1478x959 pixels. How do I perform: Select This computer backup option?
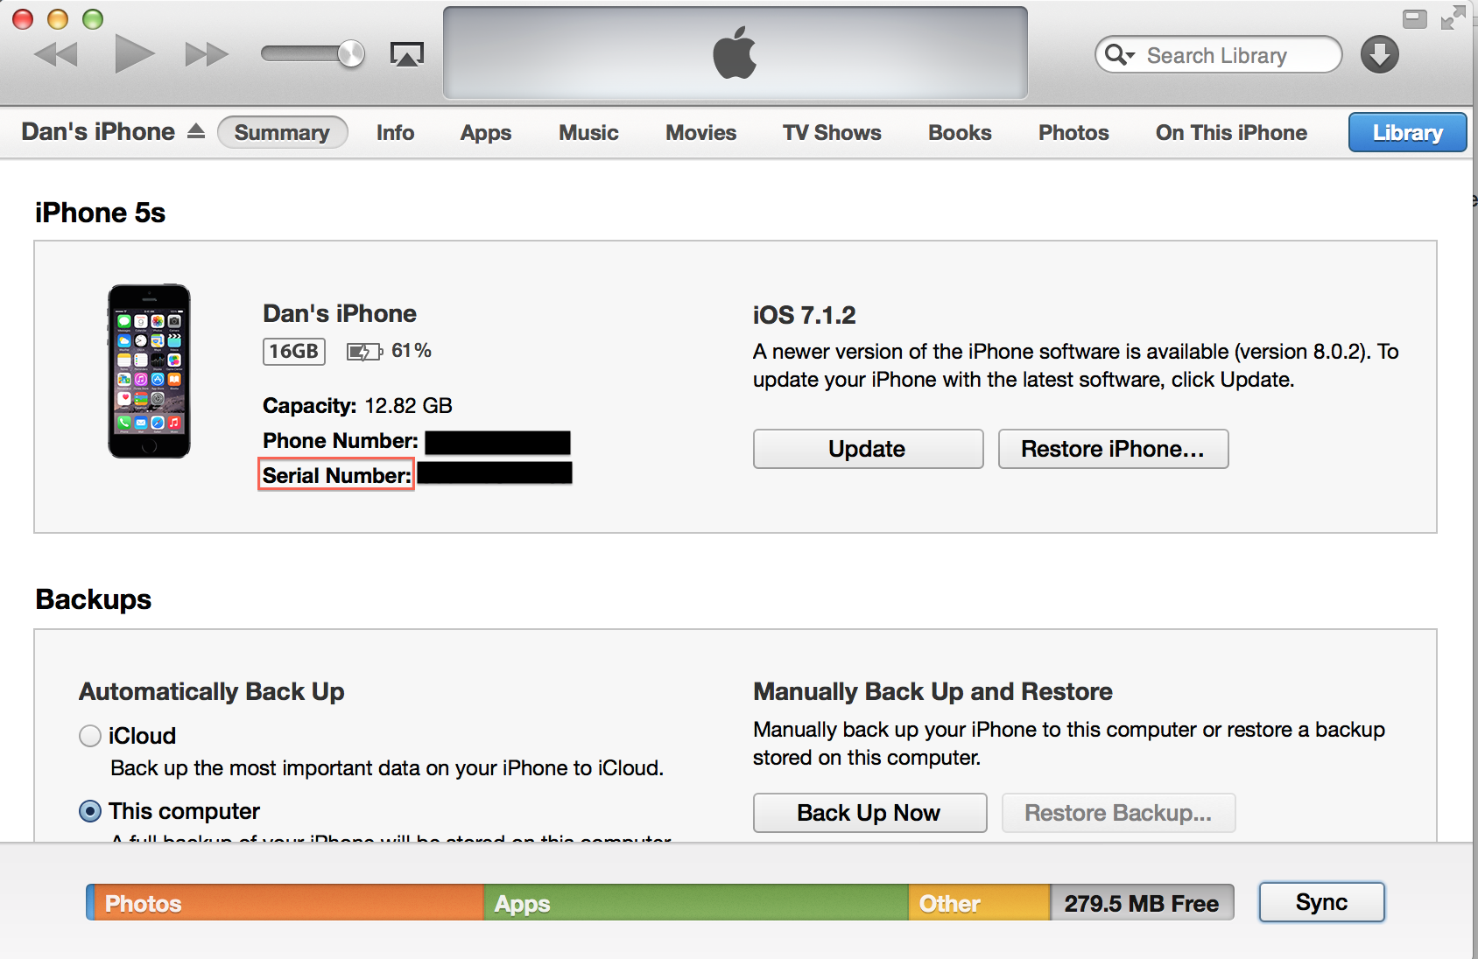pyautogui.click(x=90, y=811)
